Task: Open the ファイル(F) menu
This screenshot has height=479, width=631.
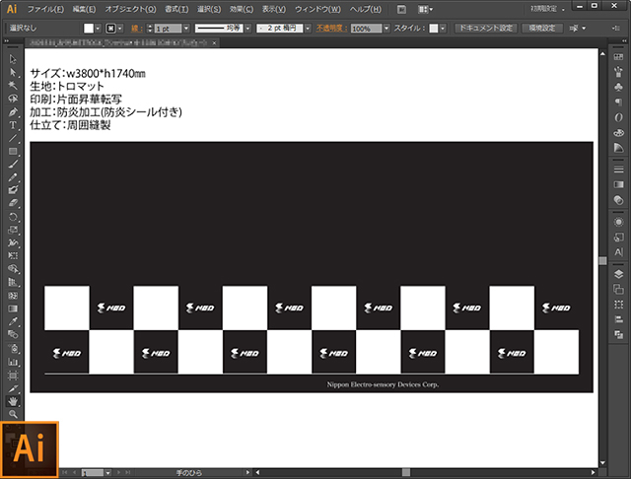Action: (45, 9)
